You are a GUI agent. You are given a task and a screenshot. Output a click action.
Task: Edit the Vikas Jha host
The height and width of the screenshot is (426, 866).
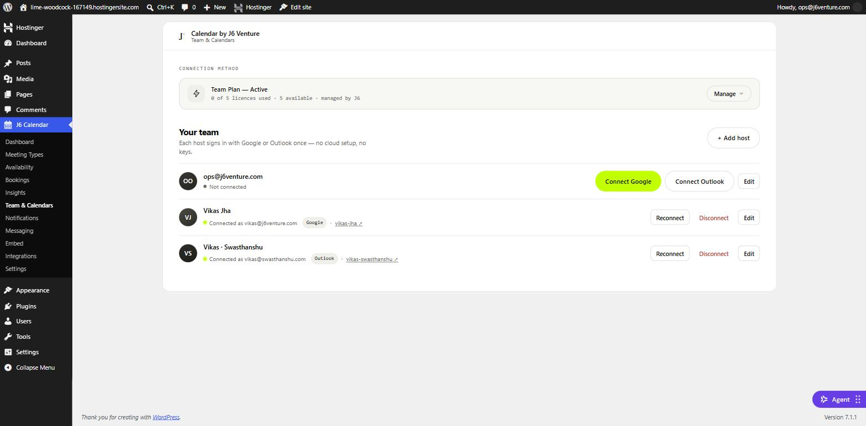click(749, 218)
